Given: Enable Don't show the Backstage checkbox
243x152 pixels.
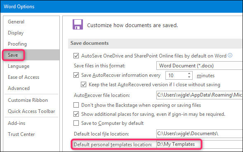Looking at the screenshot, I should 76,105.
